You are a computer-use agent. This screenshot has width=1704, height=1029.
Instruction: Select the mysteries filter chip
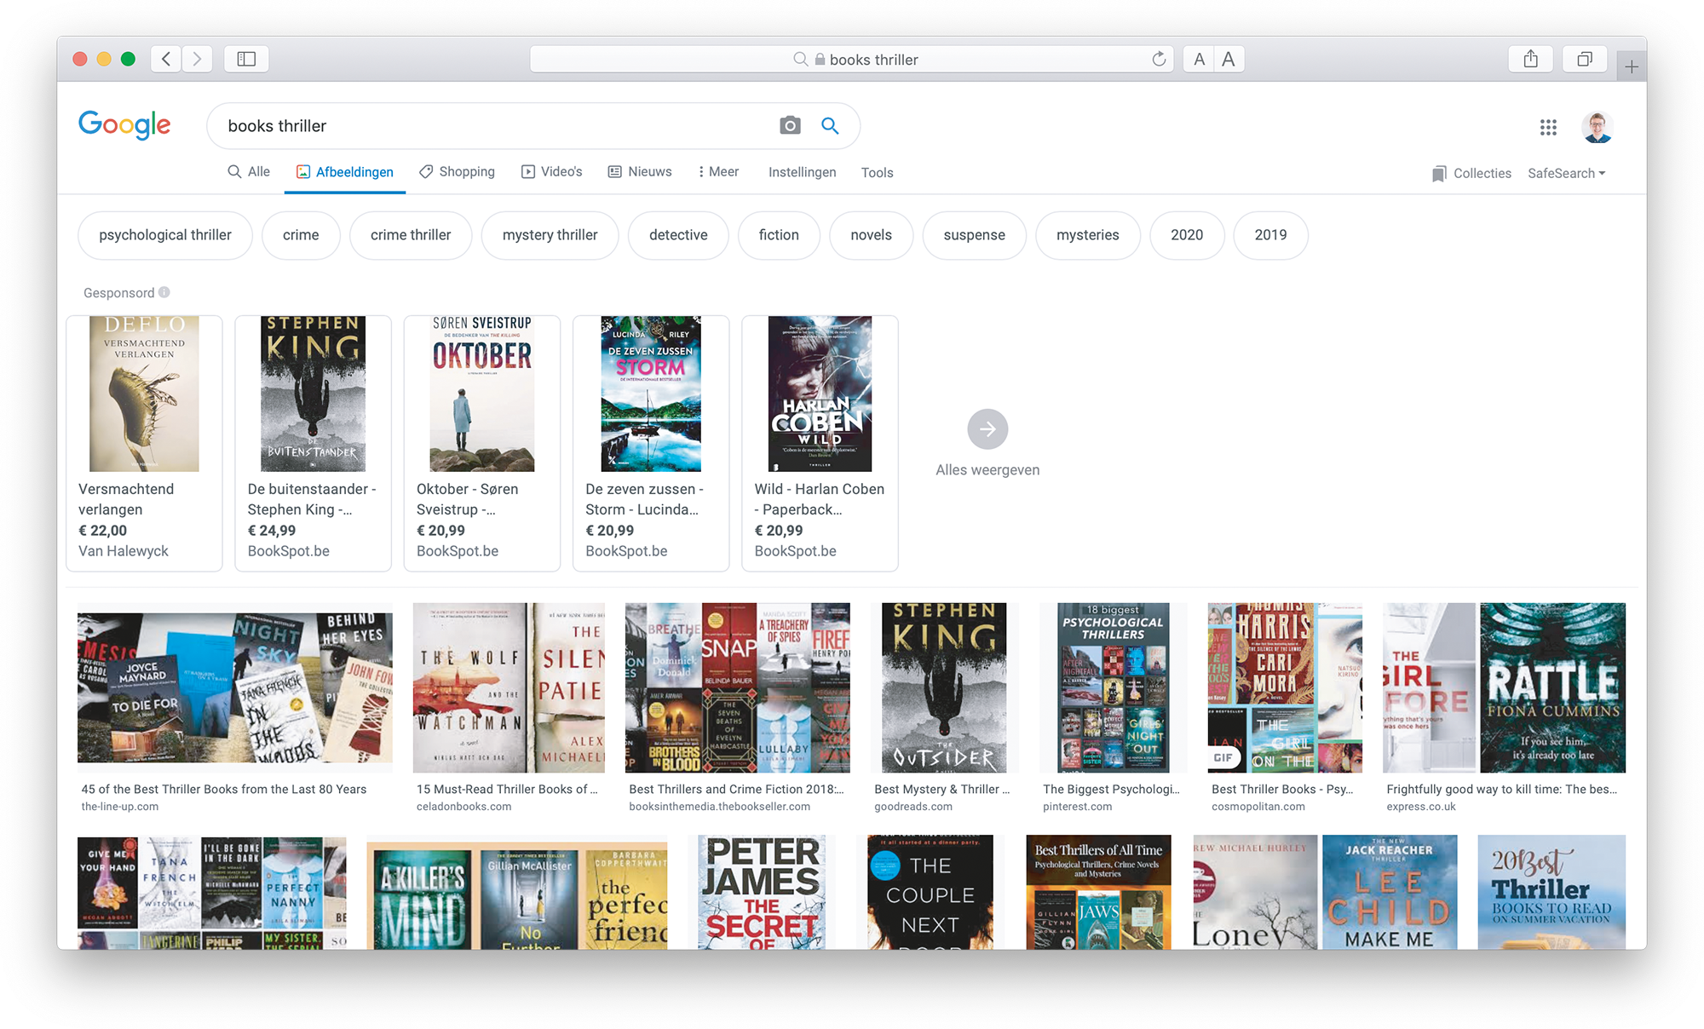[1088, 235]
